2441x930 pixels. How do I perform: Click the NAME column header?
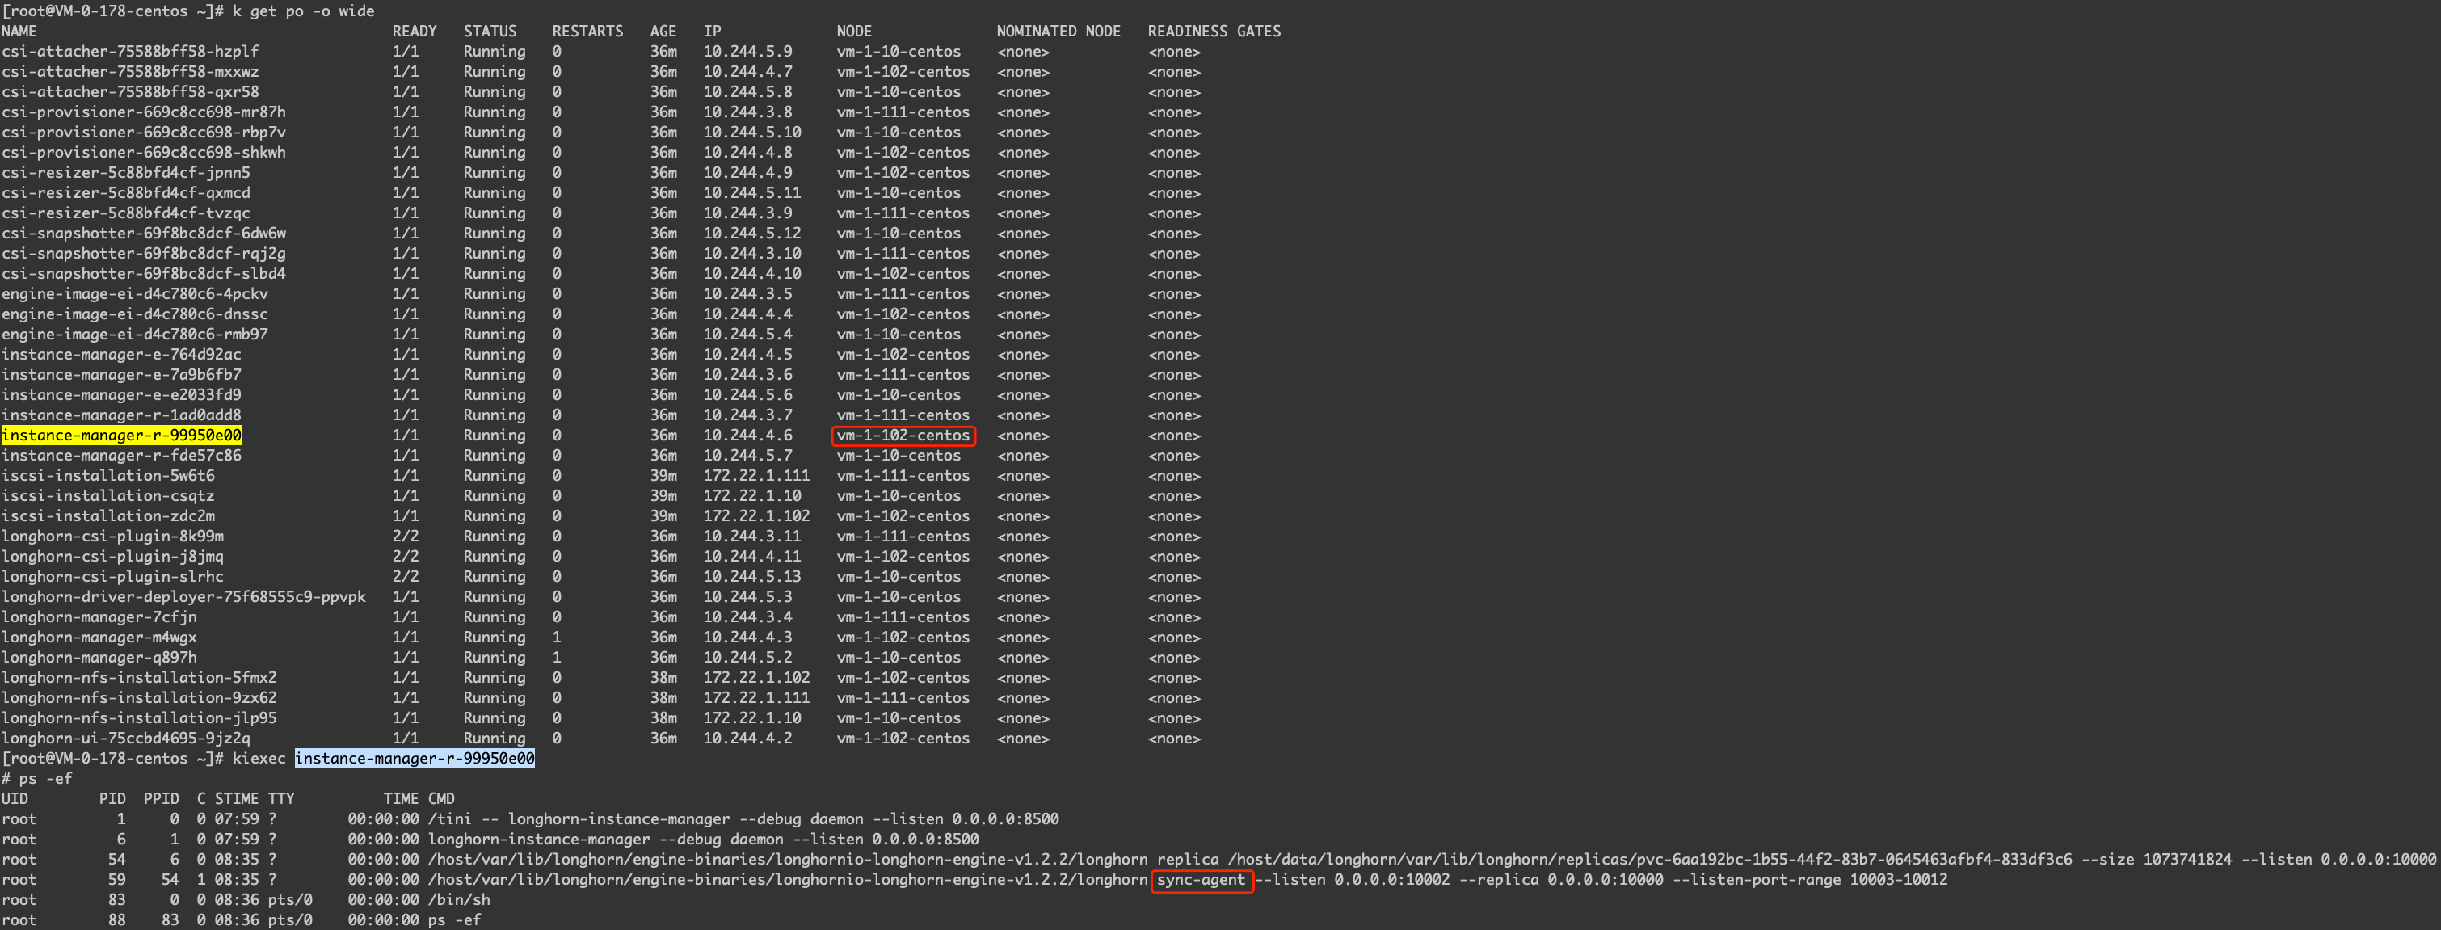[19, 32]
